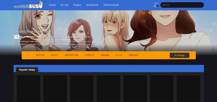The height and width of the screenshot is (102, 217).
Task: Browse the ADULT genre
Action: 55,55
